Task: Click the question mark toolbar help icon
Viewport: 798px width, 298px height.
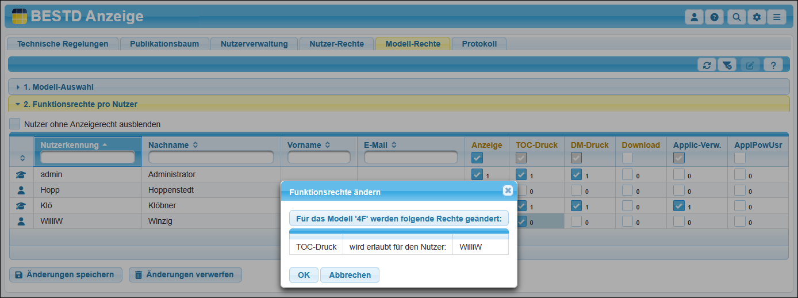Action: [773, 65]
